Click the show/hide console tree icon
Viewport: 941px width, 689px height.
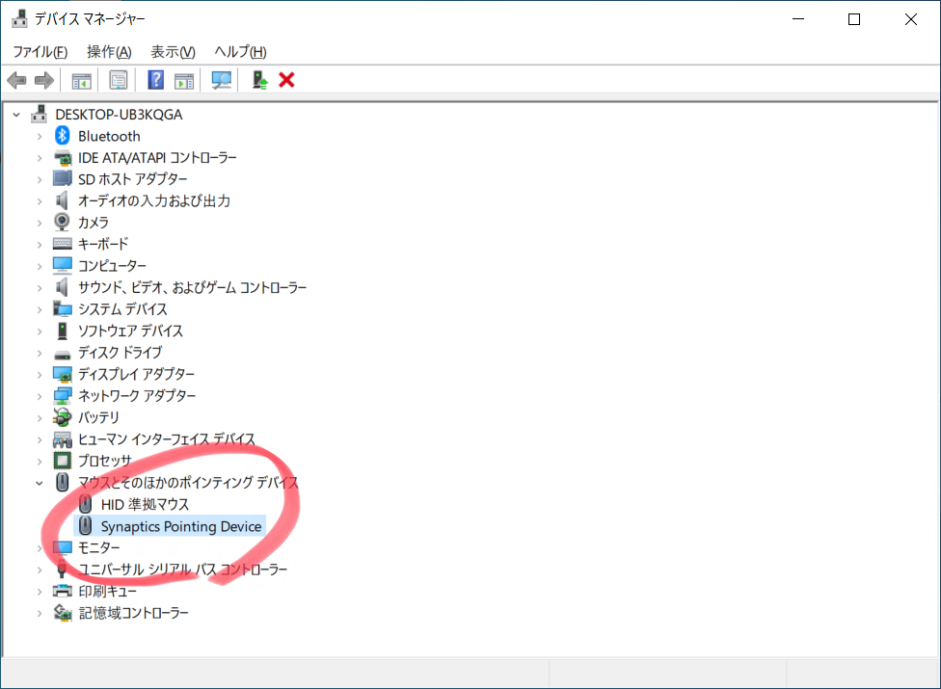pos(82,80)
